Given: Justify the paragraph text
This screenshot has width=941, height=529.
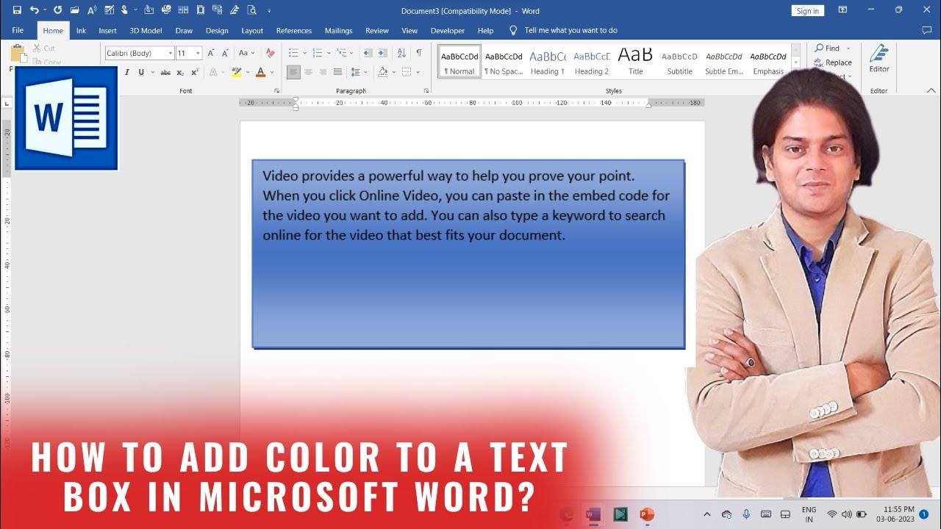Looking at the screenshot, I should [x=337, y=72].
